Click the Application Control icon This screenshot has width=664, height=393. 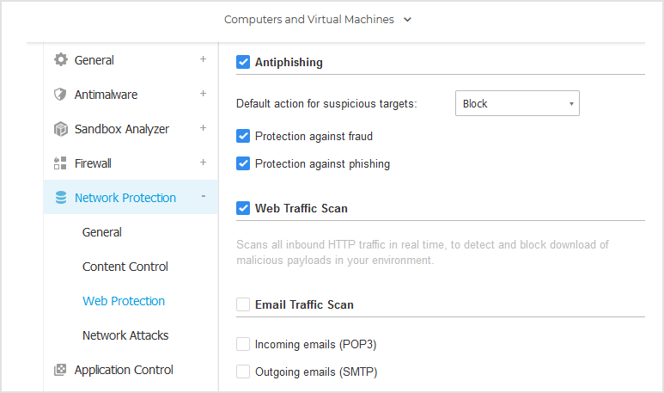tap(60, 370)
